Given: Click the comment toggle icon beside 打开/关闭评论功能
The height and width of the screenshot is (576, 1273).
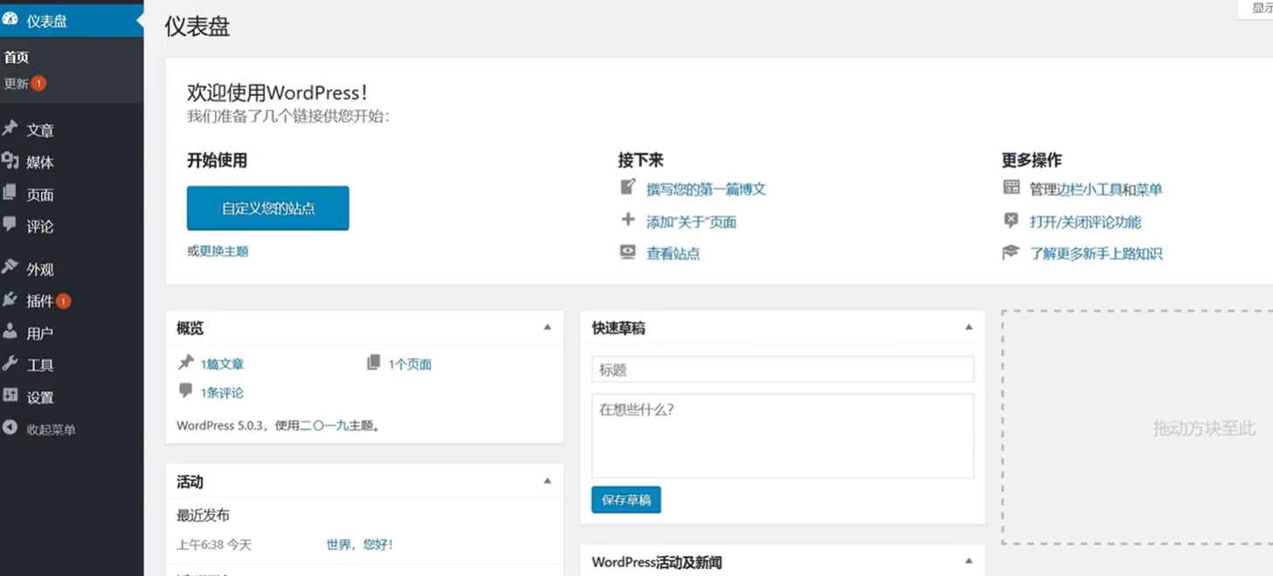Looking at the screenshot, I should point(1011,221).
